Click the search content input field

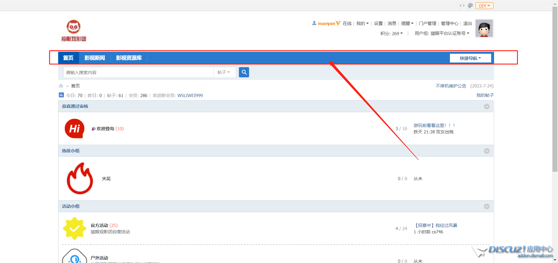(138, 72)
